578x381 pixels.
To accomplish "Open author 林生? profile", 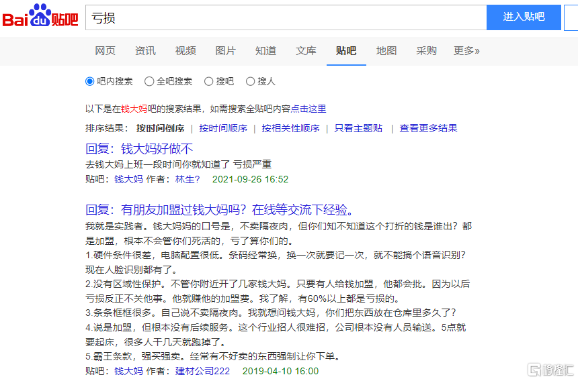I will tap(188, 180).
